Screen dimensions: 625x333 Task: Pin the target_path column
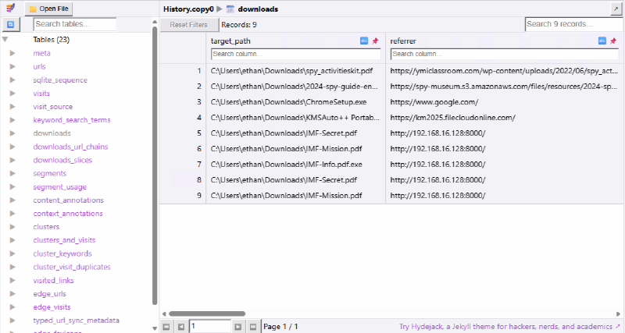[x=375, y=41]
